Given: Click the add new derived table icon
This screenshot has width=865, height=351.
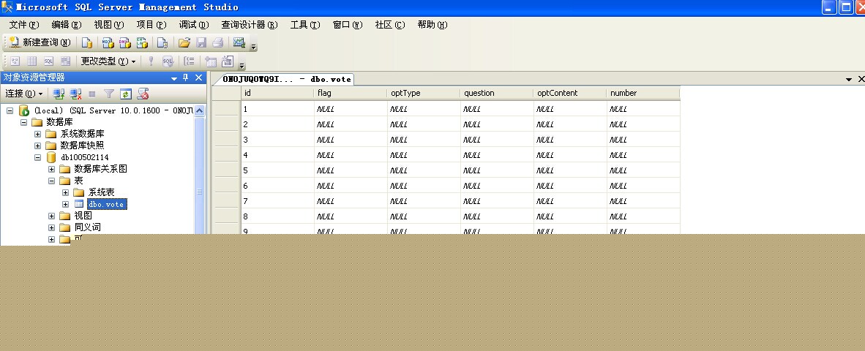Looking at the screenshot, I should coord(228,61).
